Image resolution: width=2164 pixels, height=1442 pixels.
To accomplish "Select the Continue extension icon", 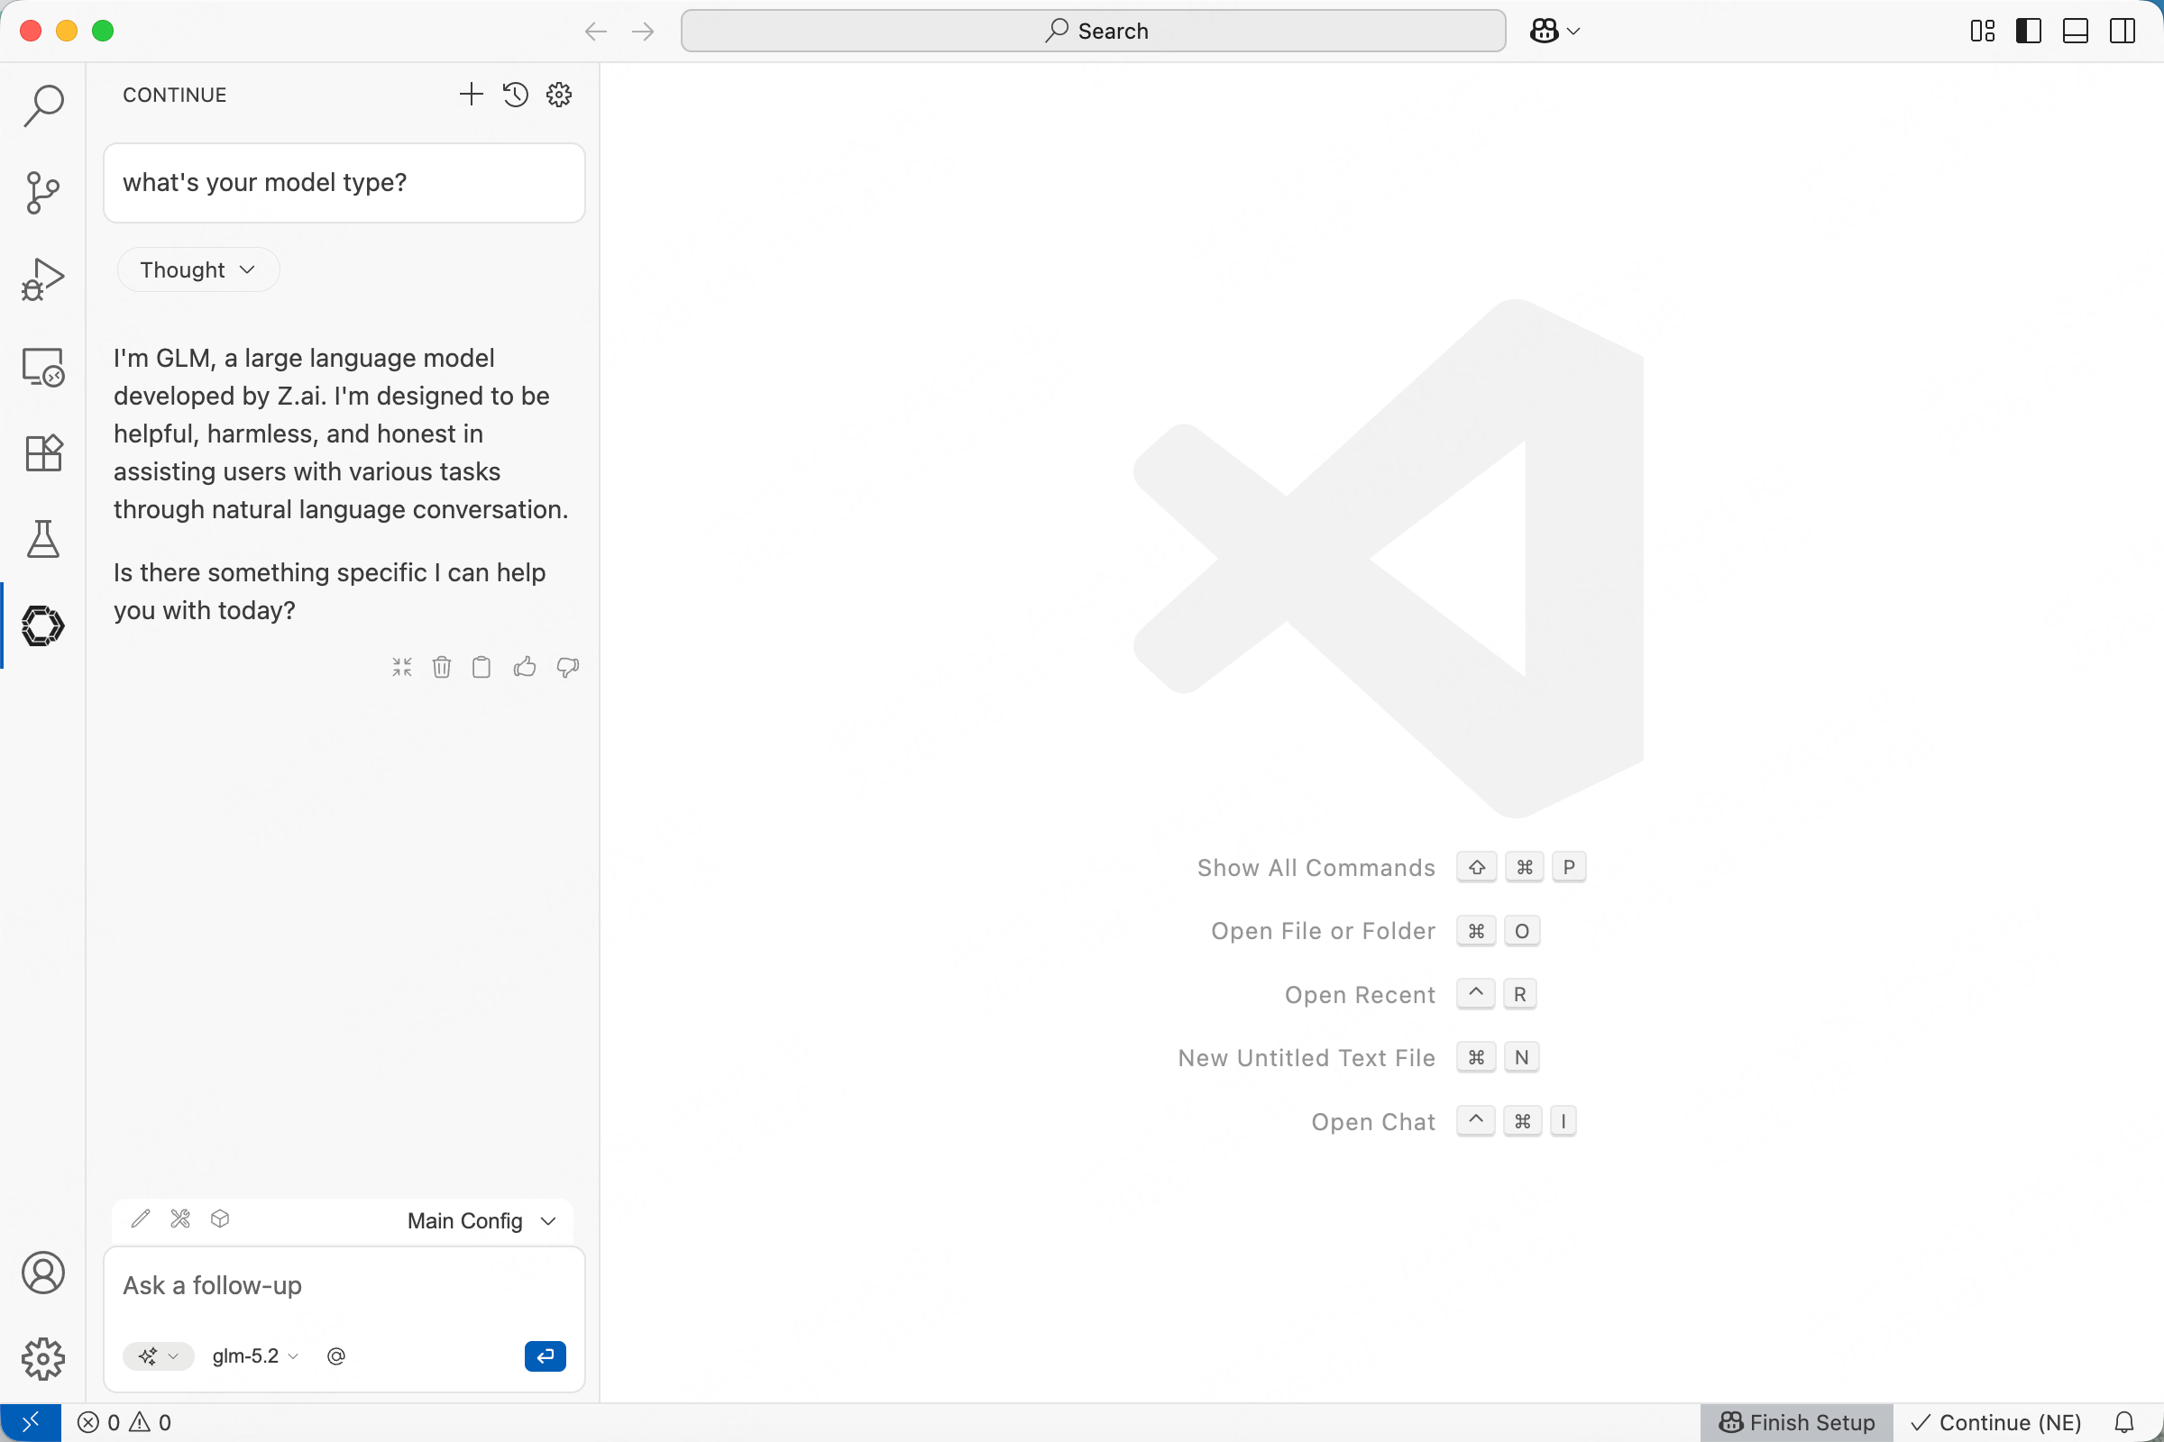I will 42,626.
